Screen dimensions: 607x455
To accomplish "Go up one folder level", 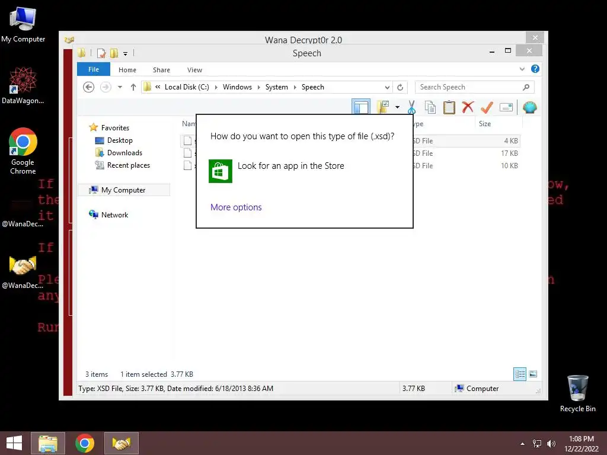I will [x=133, y=87].
